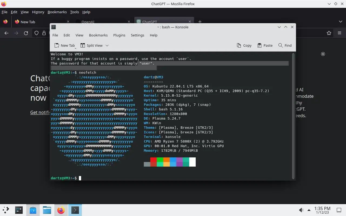Open a New Tab in Konsole toolbar
The height and width of the screenshot is (216, 346).
point(64,45)
